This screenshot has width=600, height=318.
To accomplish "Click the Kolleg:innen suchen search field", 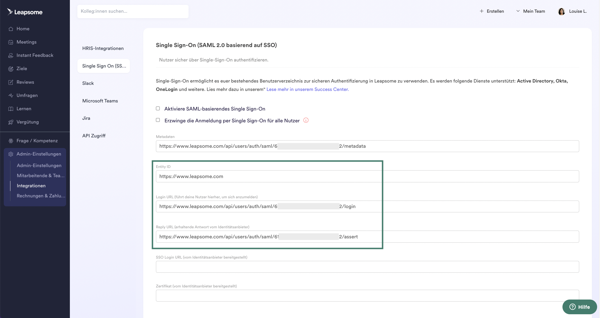I will click(133, 12).
